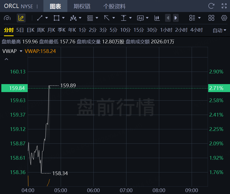Image resolution: width=230 pixels, height=194 pixels.
Task: Select the 5日 timeframe
Action: (x=20, y=30)
